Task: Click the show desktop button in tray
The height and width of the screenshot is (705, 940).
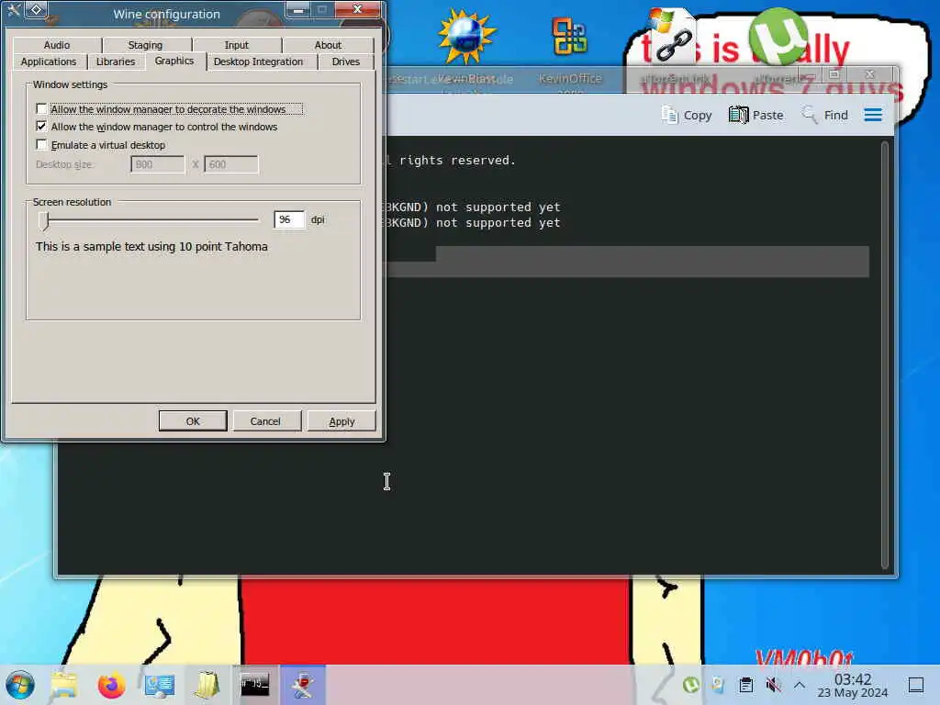Action: (x=916, y=685)
